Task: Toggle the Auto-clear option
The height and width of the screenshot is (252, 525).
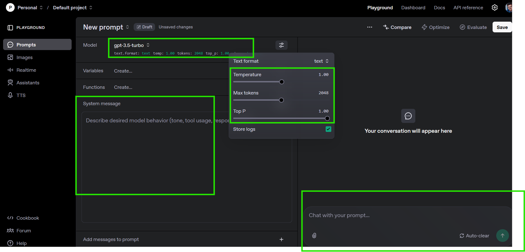Action: click(474, 236)
